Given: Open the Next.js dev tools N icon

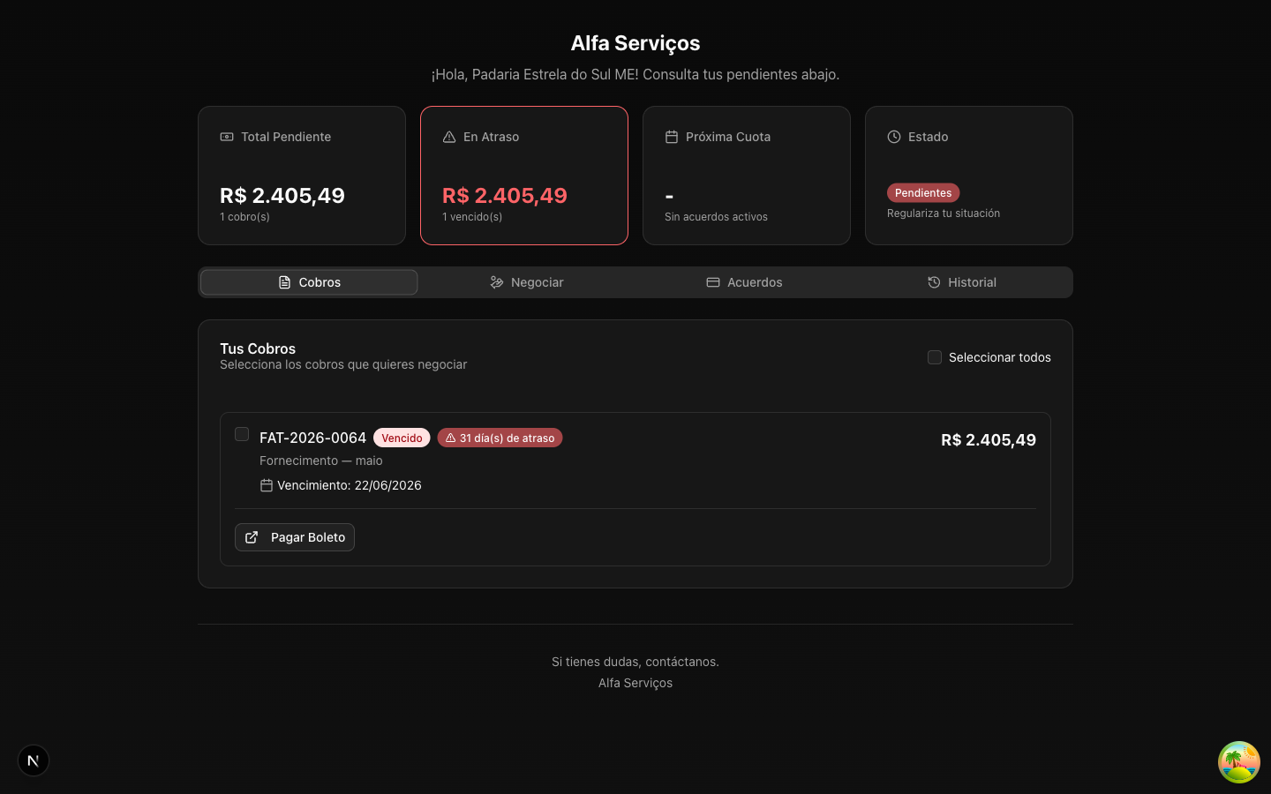Looking at the screenshot, I should (34, 760).
